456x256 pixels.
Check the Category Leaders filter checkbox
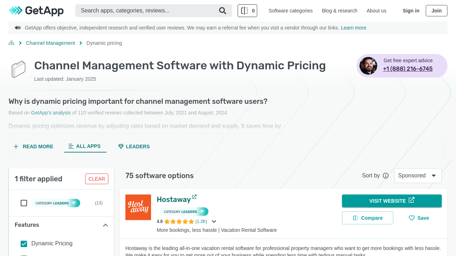click(24, 203)
